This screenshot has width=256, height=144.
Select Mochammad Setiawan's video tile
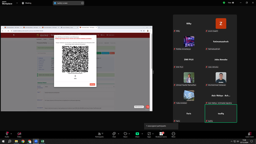pyautogui.click(x=221, y=78)
